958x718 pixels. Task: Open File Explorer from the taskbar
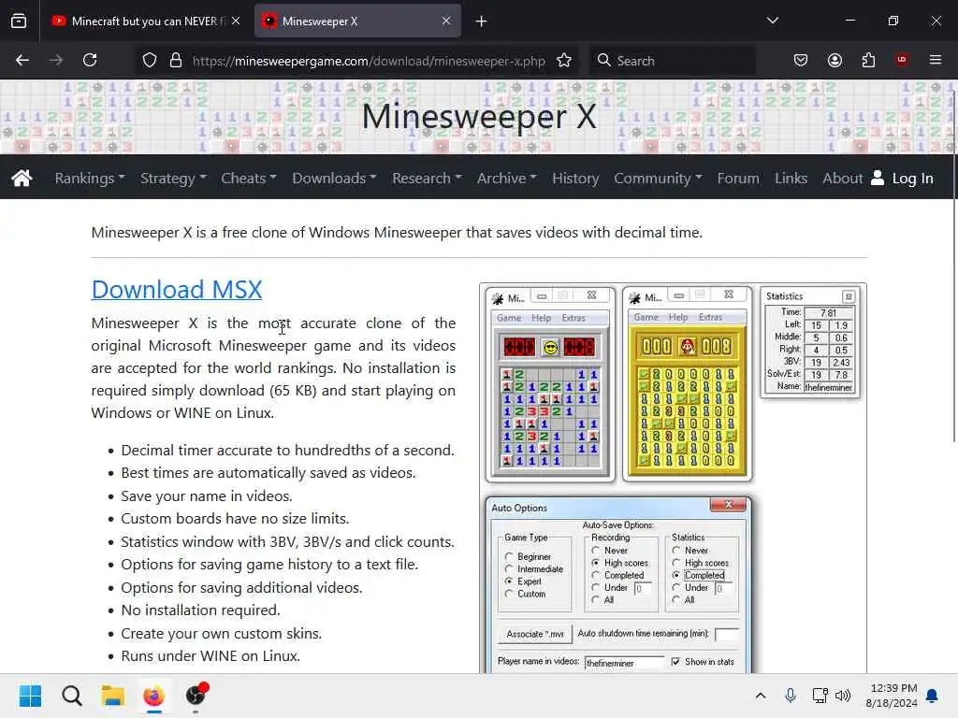(113, 696)
